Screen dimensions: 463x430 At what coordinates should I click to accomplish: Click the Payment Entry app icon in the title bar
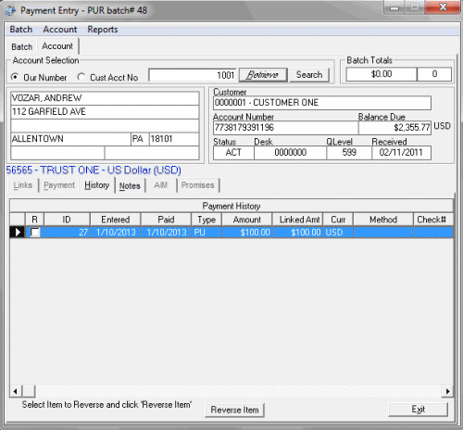coord(11,10)
